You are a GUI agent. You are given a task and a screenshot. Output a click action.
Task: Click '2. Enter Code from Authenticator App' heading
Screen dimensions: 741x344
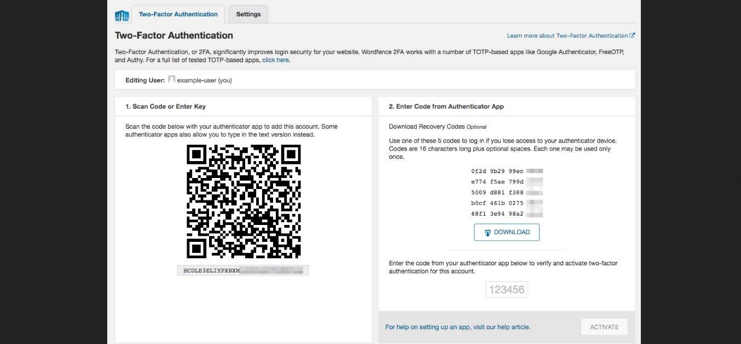click(x=446, y=106)
